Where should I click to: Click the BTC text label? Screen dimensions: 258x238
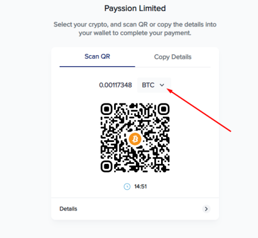coord(148,85)
